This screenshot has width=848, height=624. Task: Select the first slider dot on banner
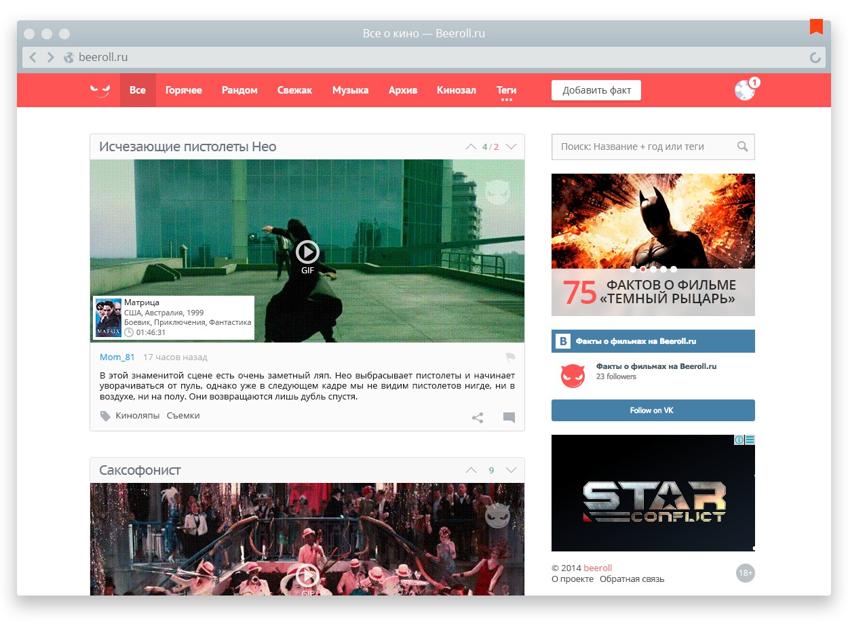[633, 269]
